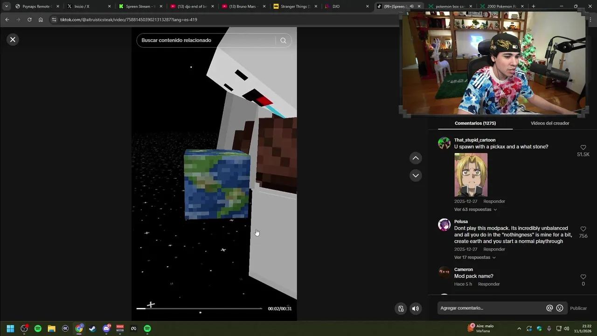
Task: Show hidden system tray icons
Action: click(519, 329)
